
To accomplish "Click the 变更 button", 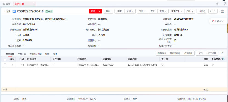I will click(153, 11).
